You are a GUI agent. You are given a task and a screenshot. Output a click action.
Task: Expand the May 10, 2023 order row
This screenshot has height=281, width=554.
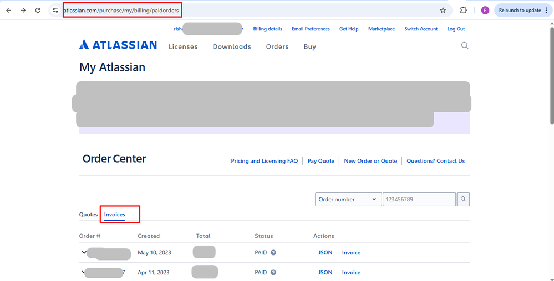tap(84, 252)
